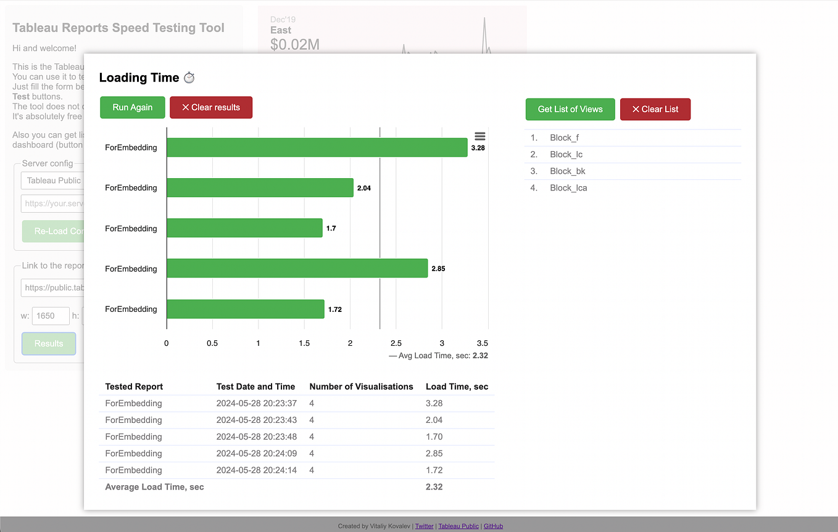Select Block_f in the views list
Image resolution: width=838 pixels, height=532 pixels.
pos(563,137)
